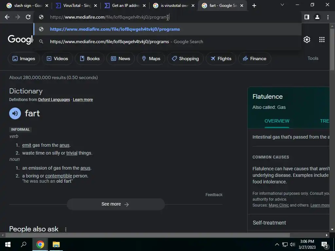Follow the 'anus' link in verb definition
This screenshot has height=251, width=335.
[64, 145]
